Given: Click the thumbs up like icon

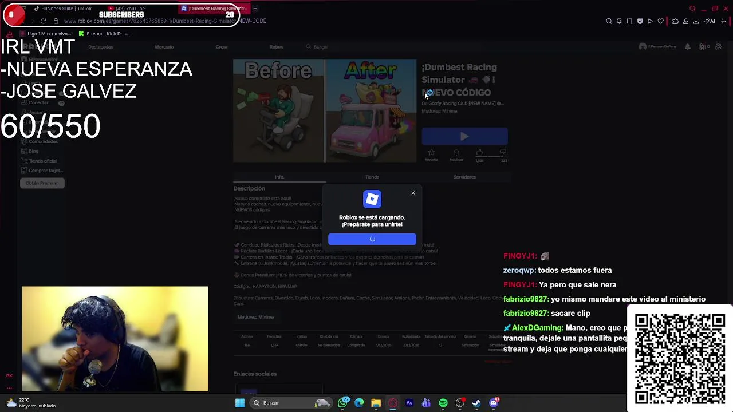Looking at the screenshot, I should pyautogui.click(x=479, y=153).
